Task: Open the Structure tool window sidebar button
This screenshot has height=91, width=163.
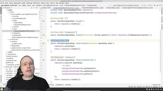Action: [x=1, y=19]
